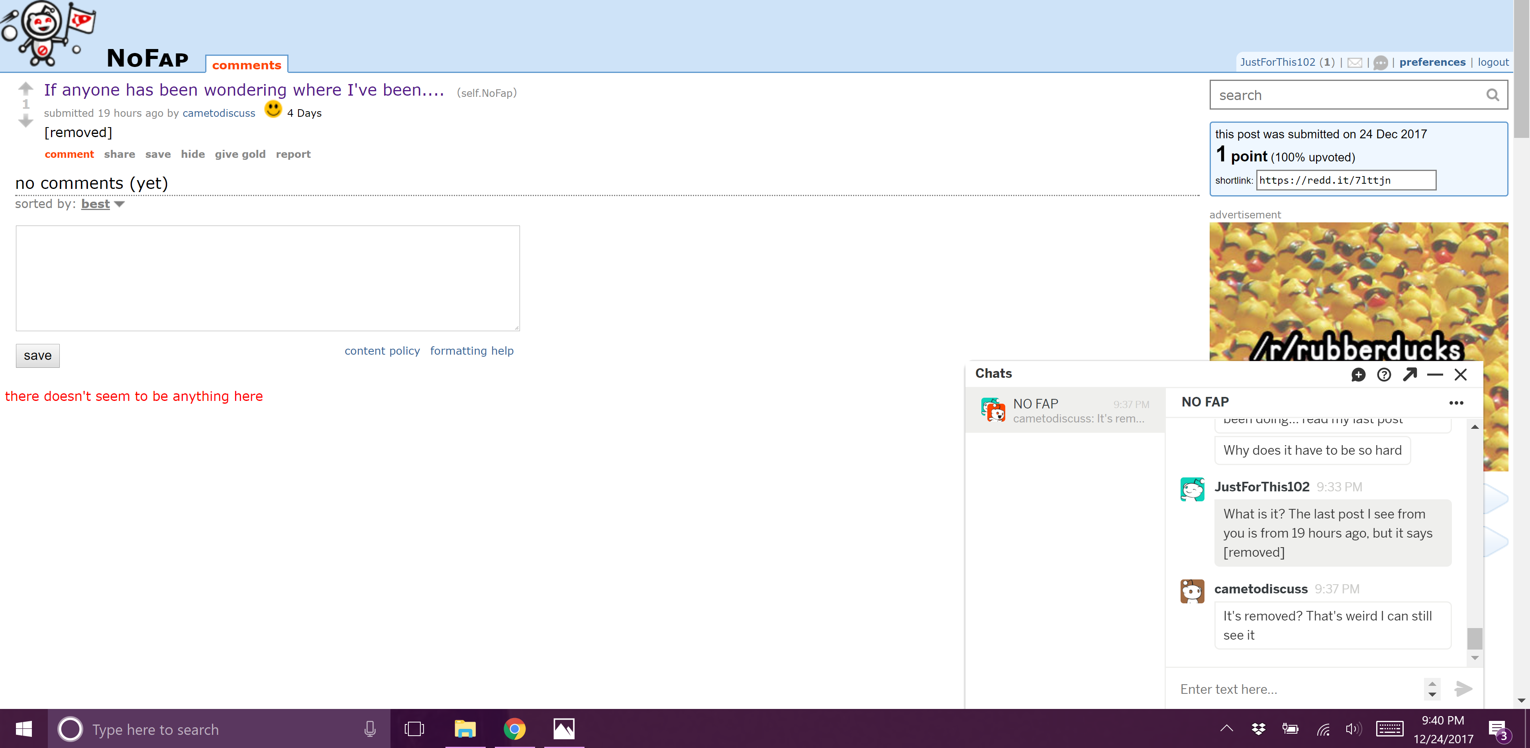
Task: Switch to Chrome in the taskbar
Action: 514,728
